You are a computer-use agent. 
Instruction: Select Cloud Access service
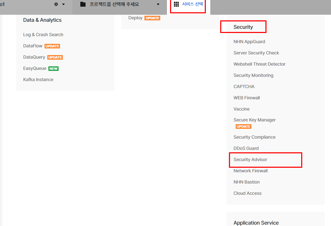pos(248,193)
